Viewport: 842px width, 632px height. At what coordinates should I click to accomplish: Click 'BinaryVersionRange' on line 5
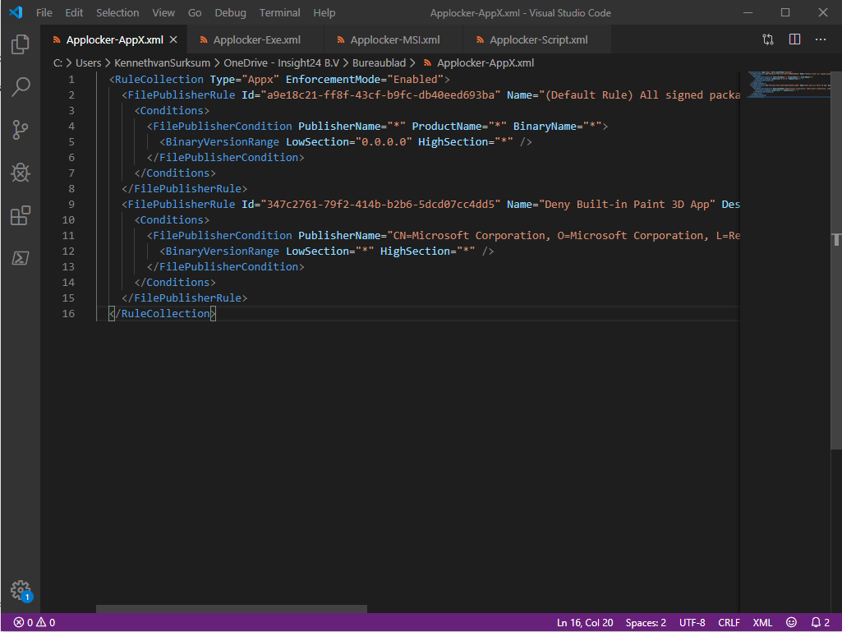pos(223,141)
